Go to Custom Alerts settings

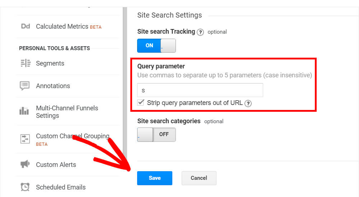(56, 164)
